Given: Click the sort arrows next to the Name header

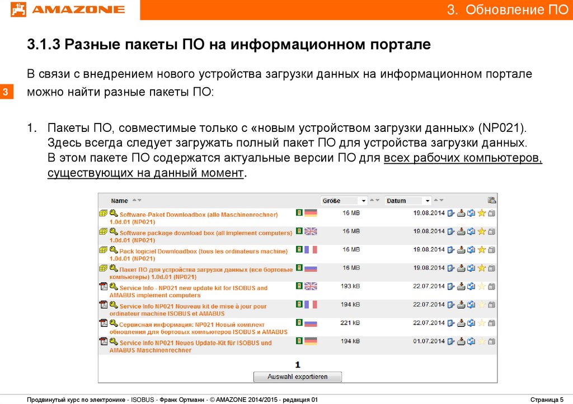Looking at the screenshot, I should pyautogui.click(x=137, y=201).
